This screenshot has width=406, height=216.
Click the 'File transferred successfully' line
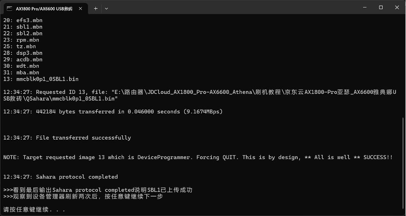67,138
